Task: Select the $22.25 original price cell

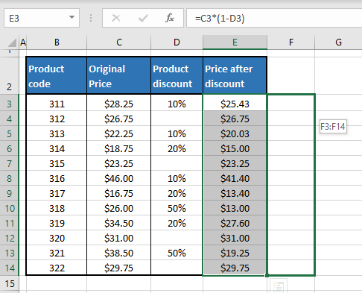Action: coord(119,133)
